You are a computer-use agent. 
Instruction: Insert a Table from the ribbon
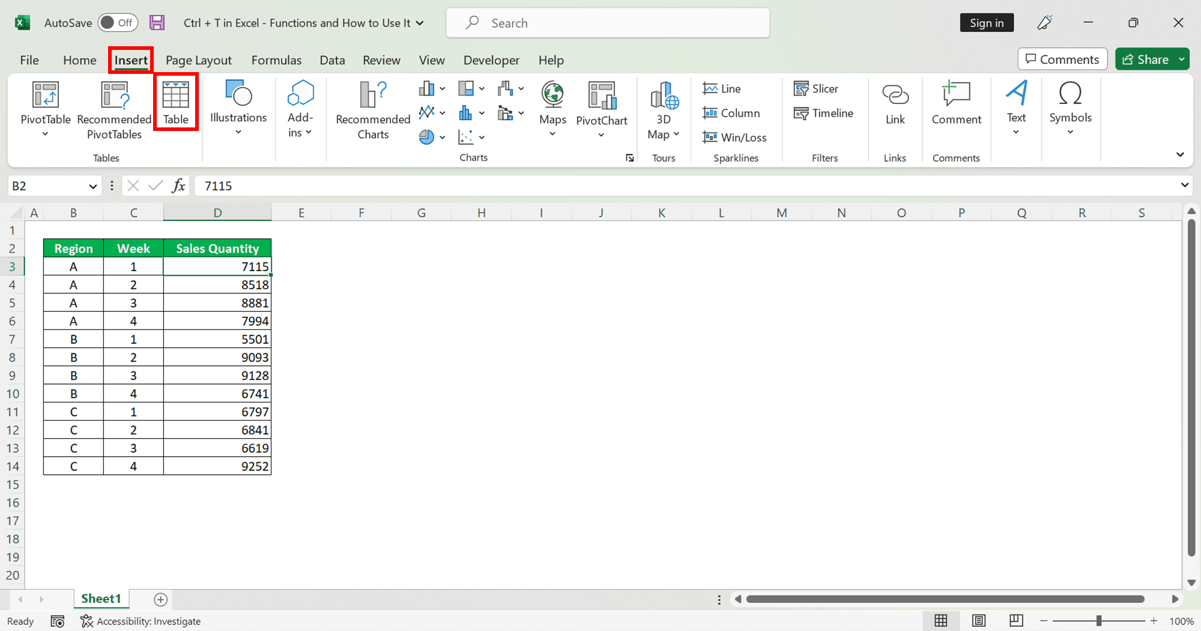tap(176, 102)
